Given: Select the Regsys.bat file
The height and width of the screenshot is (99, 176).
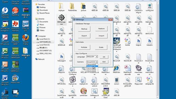Looking at the screenshot, I should coord(139,81).
